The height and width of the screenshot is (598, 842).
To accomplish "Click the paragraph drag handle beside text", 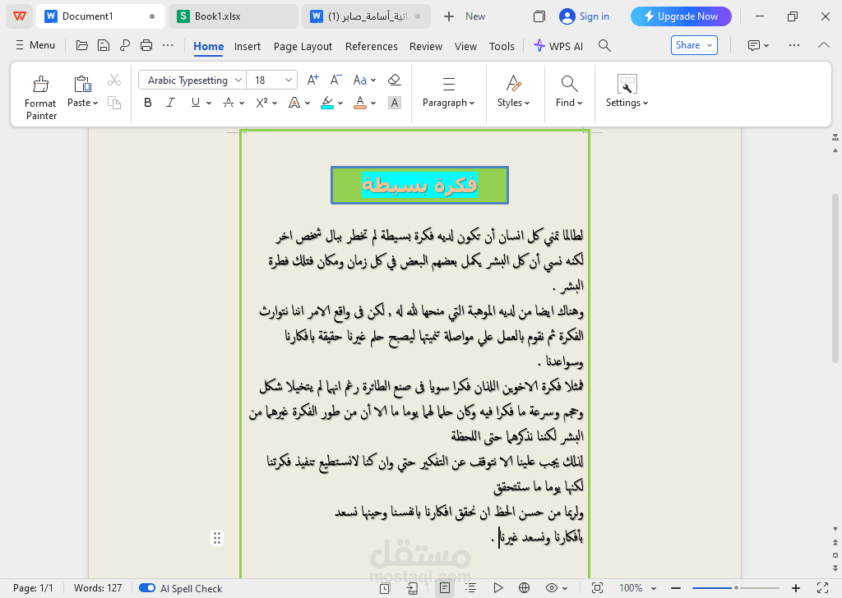I will (x=217, y=538).
